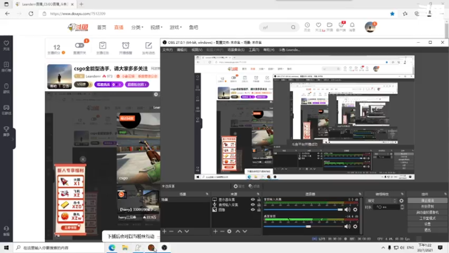The height and width of the screenshot is (253, 449).
Task: Toggle visibility of 音频输入采集 source
Action: tap(253, 205)
